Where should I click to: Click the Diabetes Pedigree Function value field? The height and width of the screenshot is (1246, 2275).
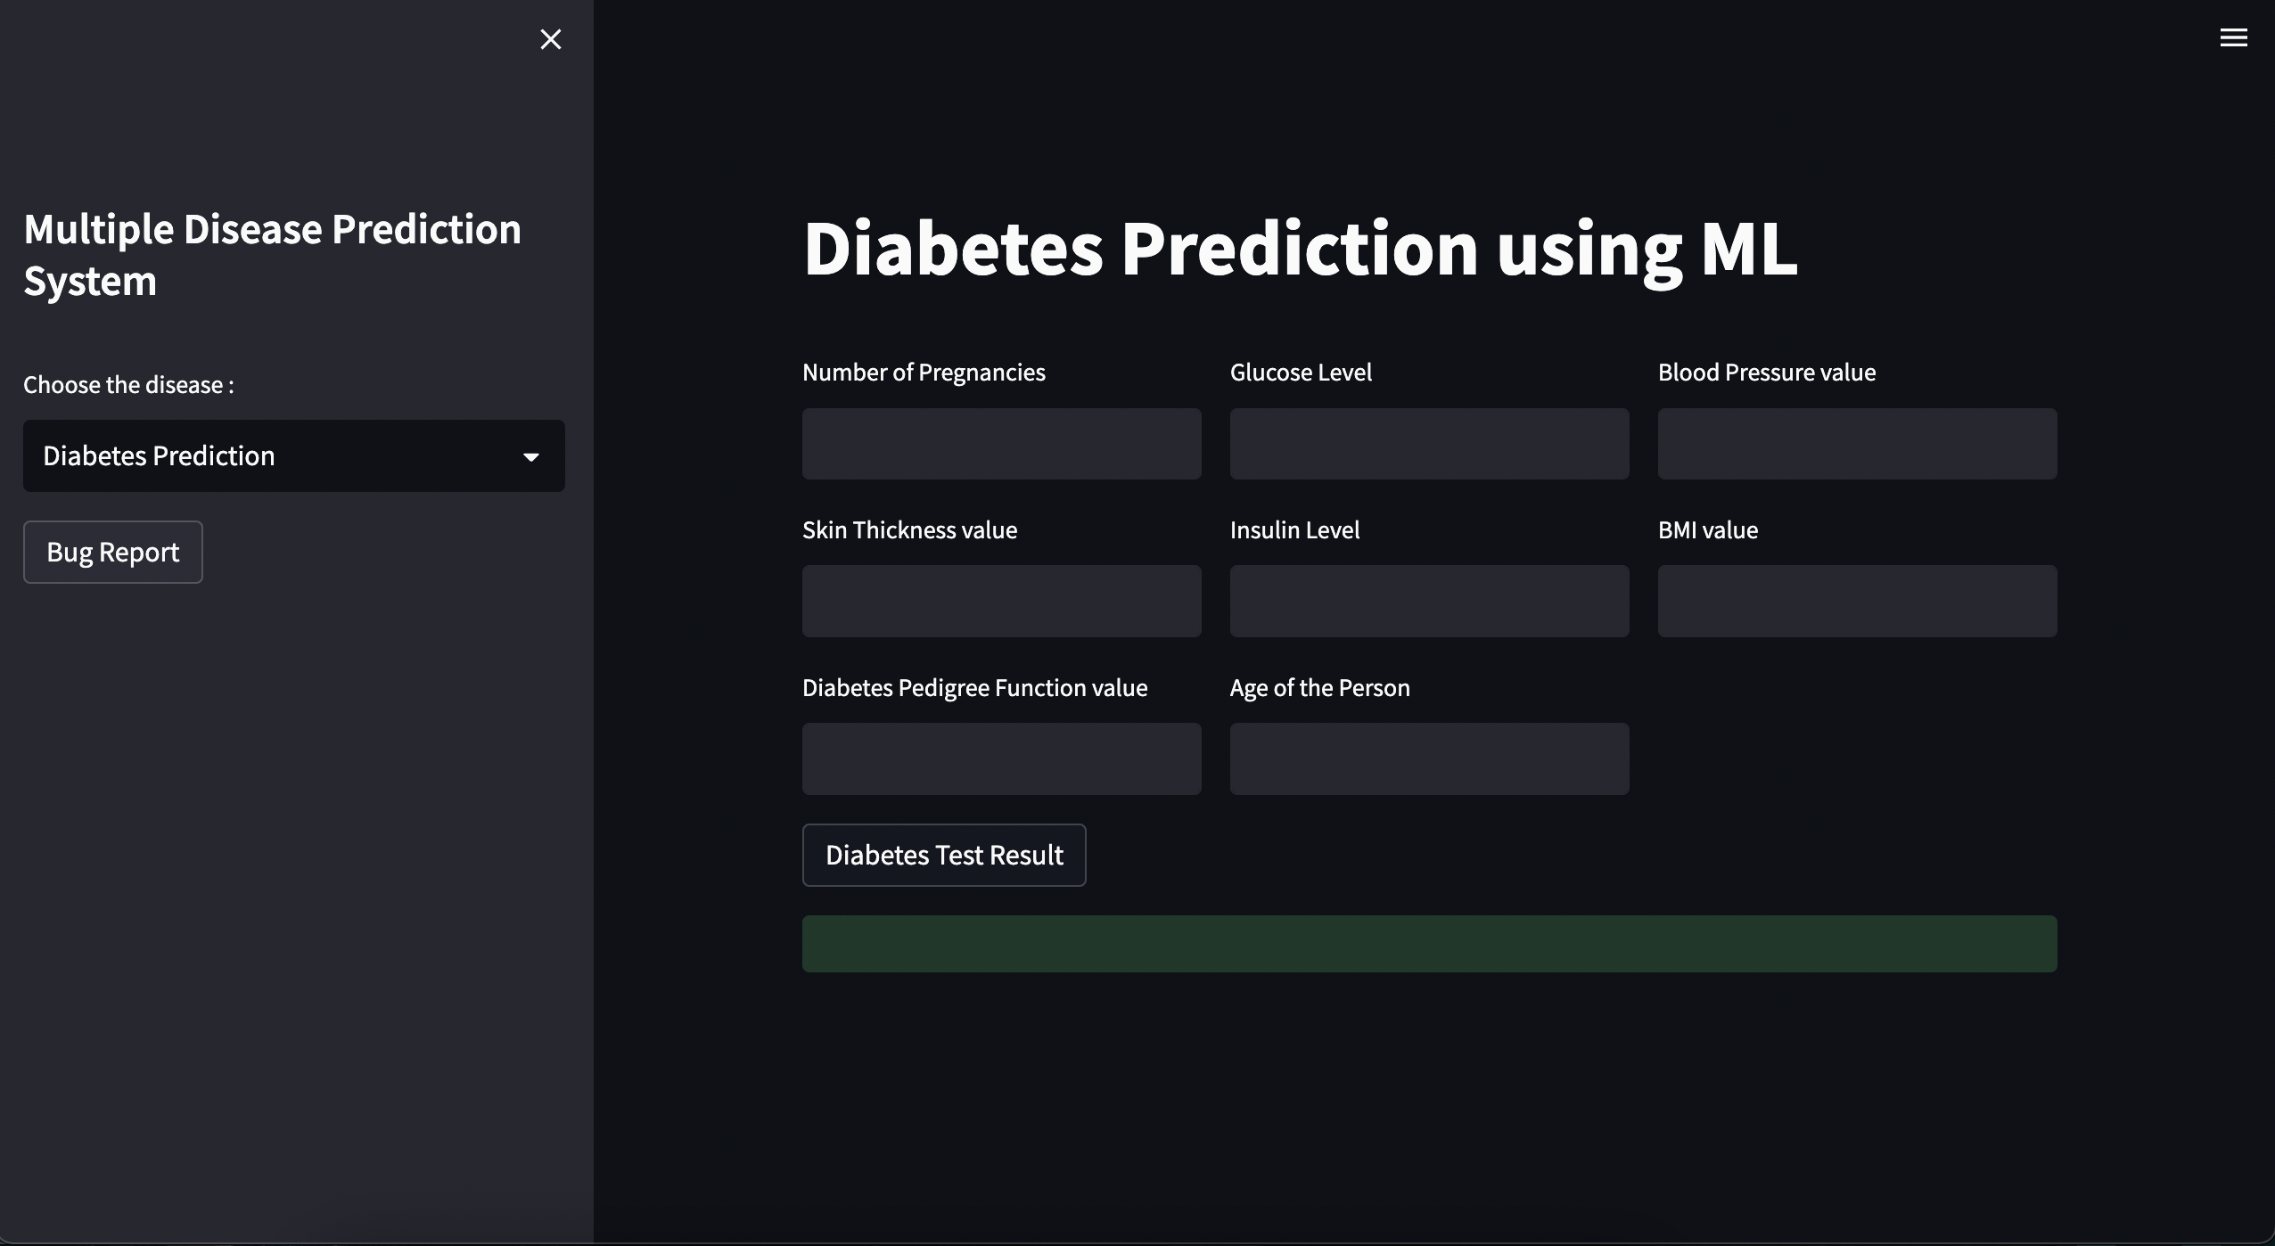[x=1000, y=758]
